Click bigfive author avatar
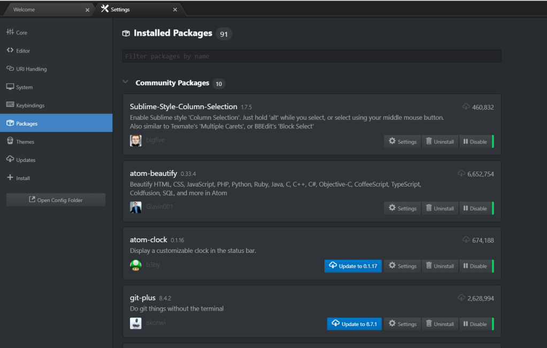 coord(136,141)
